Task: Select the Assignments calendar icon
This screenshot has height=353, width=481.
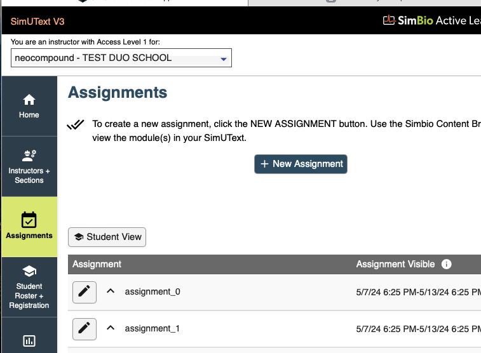Action: coord(29,220)
